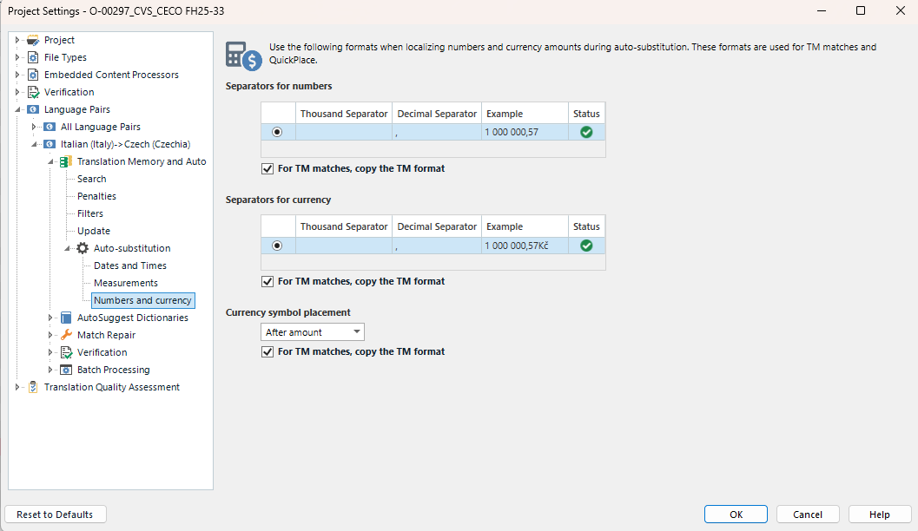Collapse the Language Pairs node arrow
The height and width of the screenshot is (531, 918).
click(17, 109)
